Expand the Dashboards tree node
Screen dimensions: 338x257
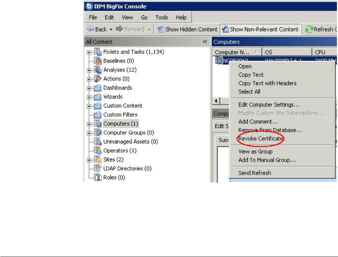[x=89, y=88]
